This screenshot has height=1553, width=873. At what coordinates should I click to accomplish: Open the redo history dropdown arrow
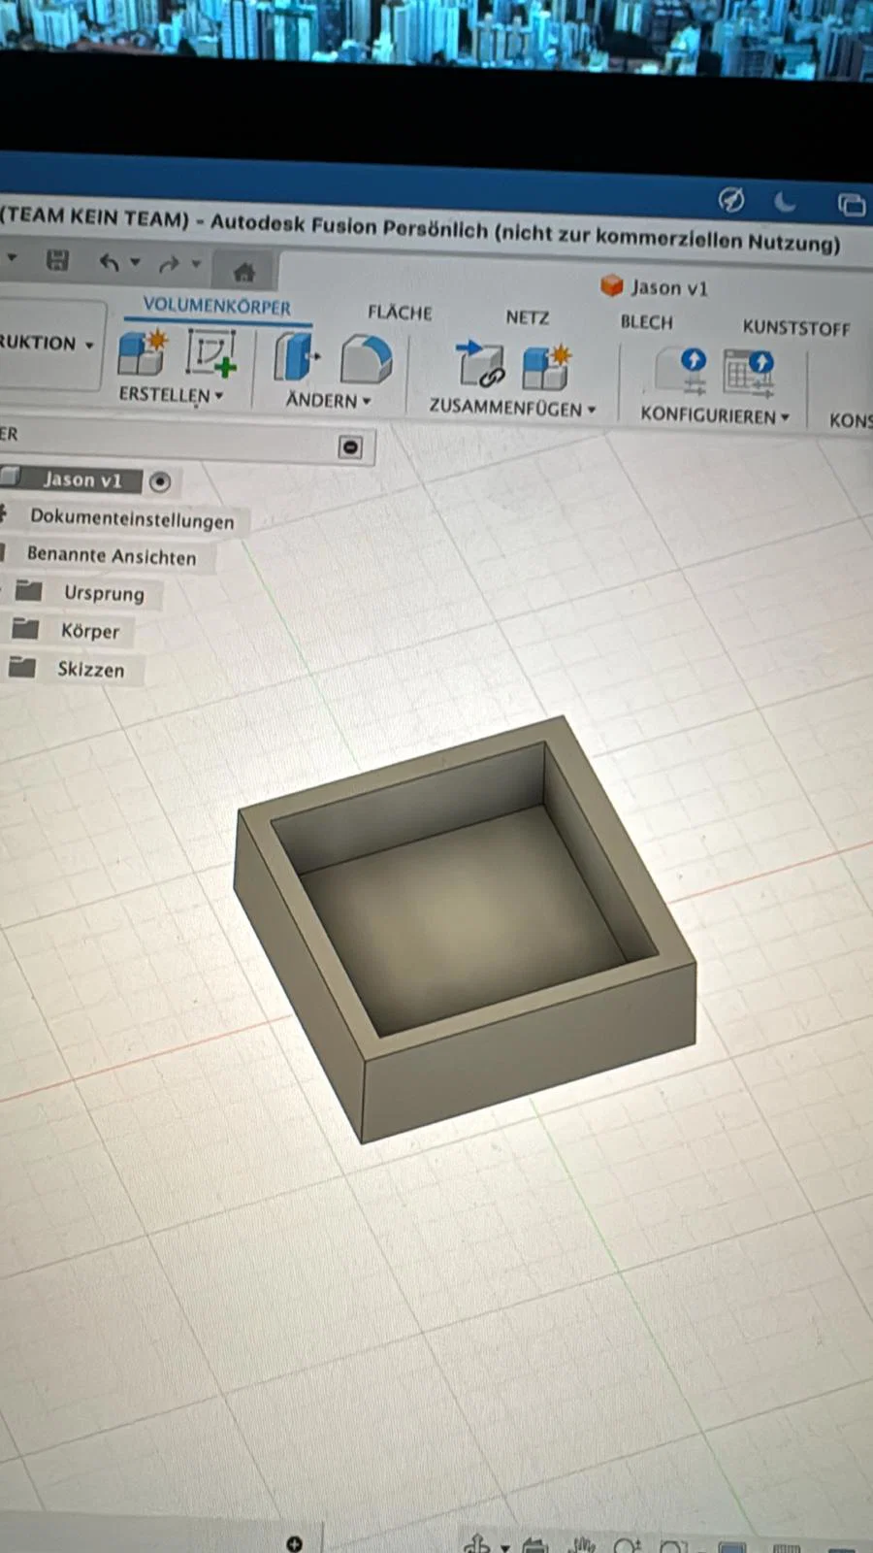click(196, 264)
